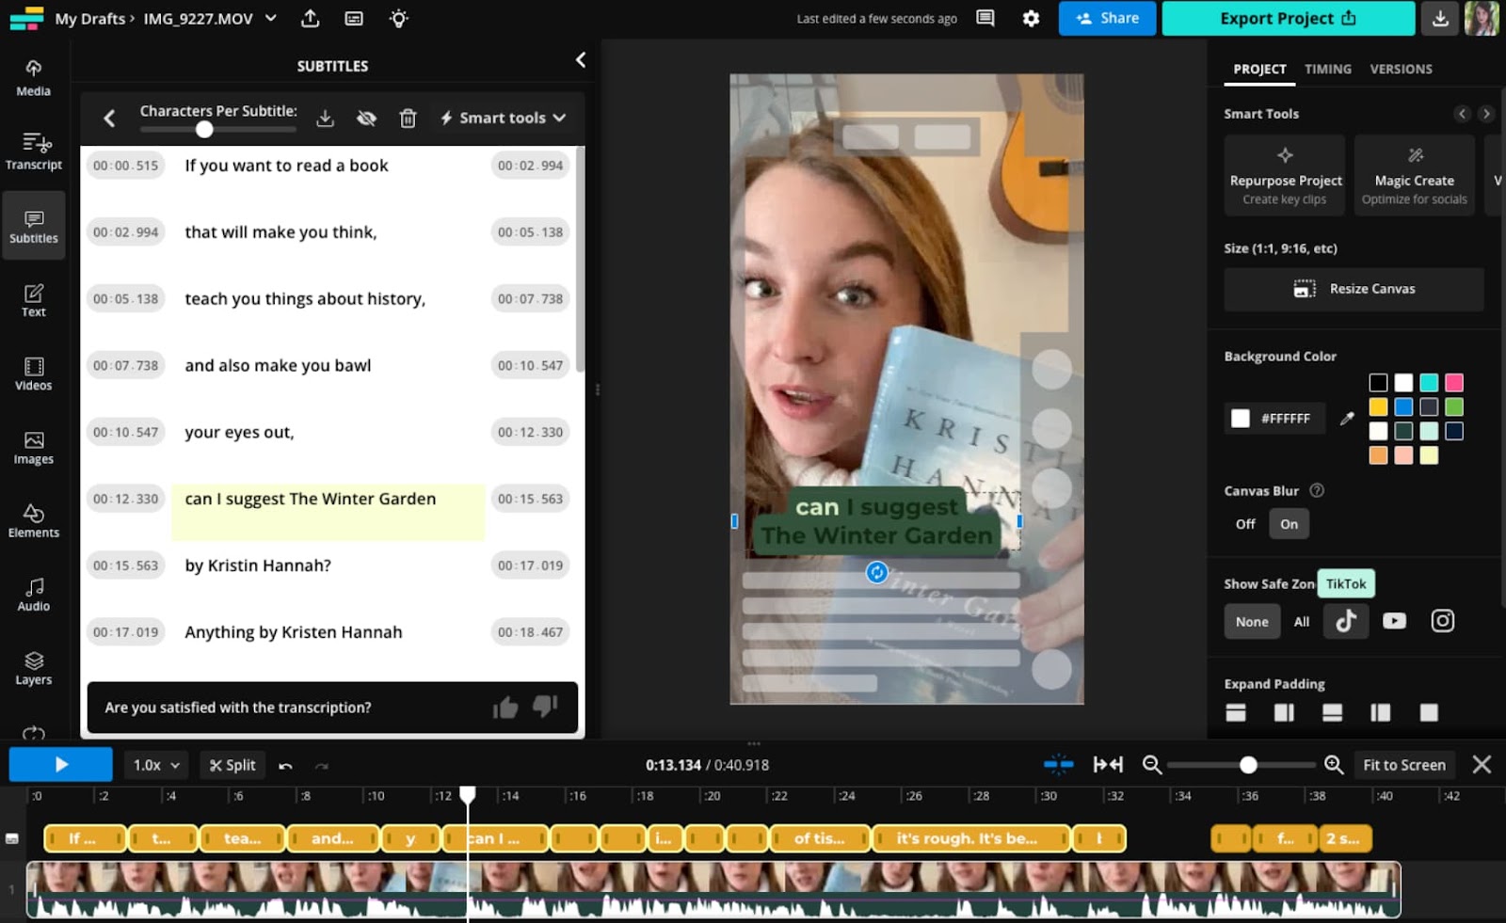Go to My Drafts breadcrumb
Image resolution: width=1506 pixels, height=923 pixels.
[x=90, y=18]
